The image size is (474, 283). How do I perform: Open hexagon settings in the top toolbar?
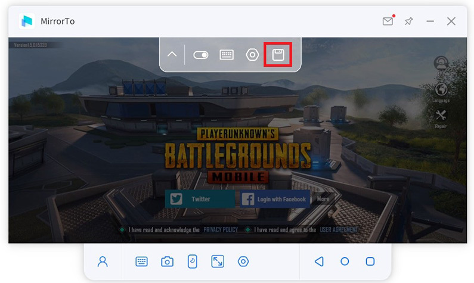[x=252, y=55]
